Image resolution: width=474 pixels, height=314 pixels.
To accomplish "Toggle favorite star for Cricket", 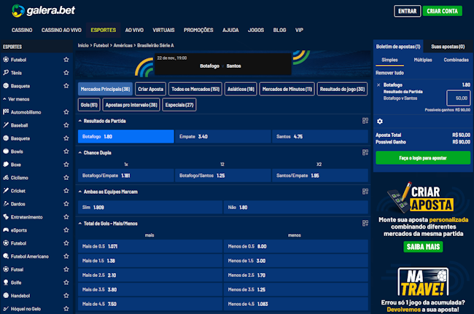I will click(x=66, y=191).
